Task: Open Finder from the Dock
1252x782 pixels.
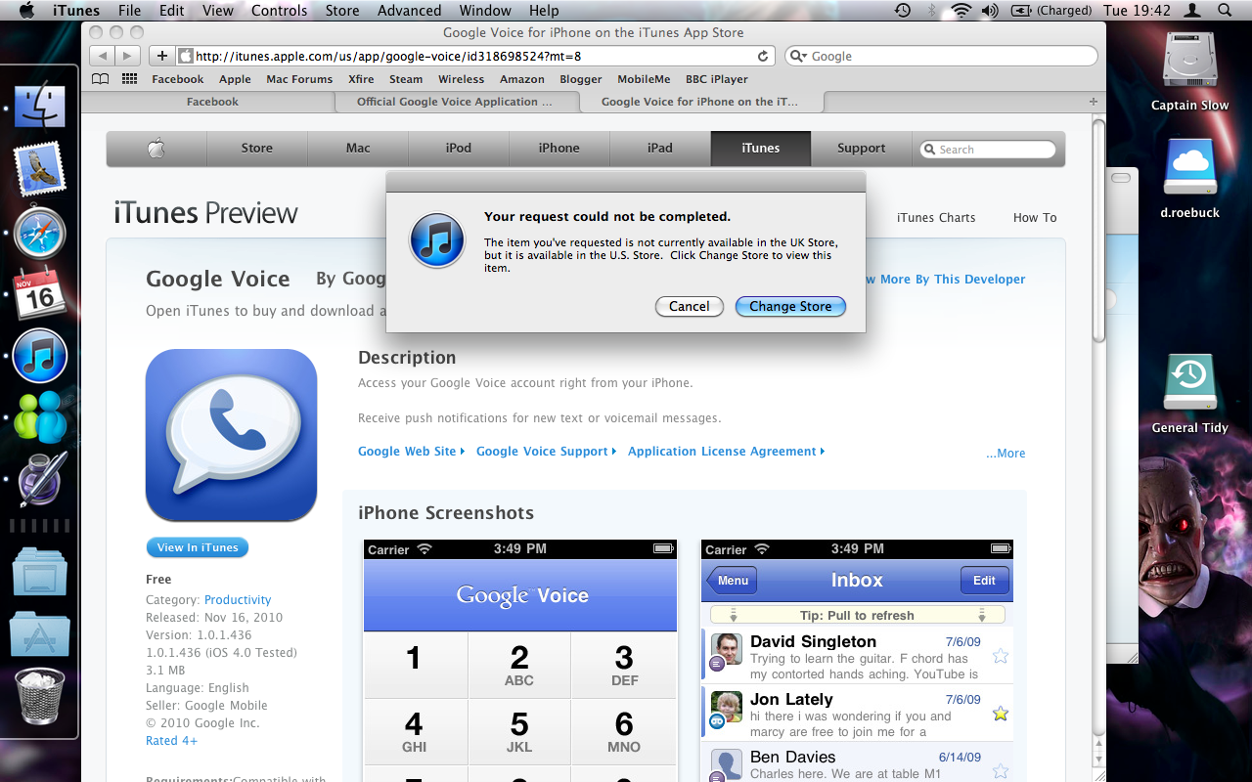Action: pyautogui.click(x=40, y=107)
